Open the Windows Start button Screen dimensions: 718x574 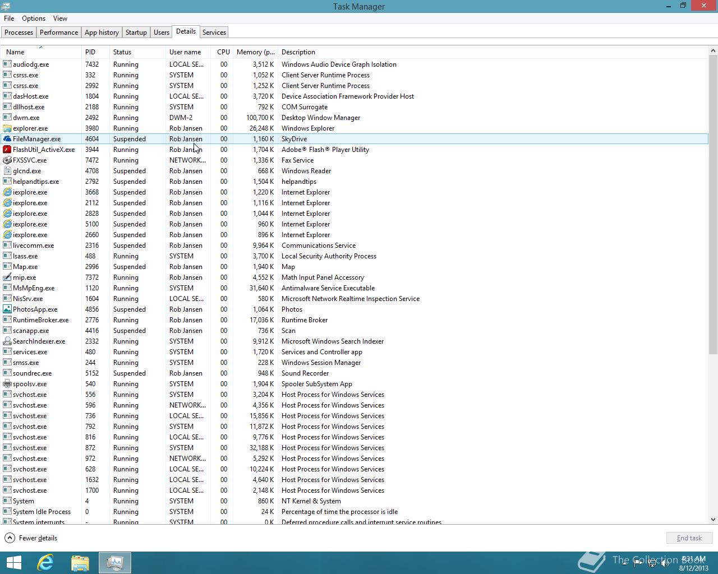click(13, 563)
